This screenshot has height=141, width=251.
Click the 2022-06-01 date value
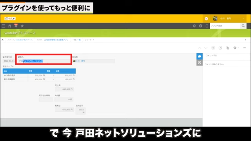tap(9, 61)
